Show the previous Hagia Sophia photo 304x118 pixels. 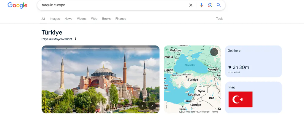[x=142, y=106]
